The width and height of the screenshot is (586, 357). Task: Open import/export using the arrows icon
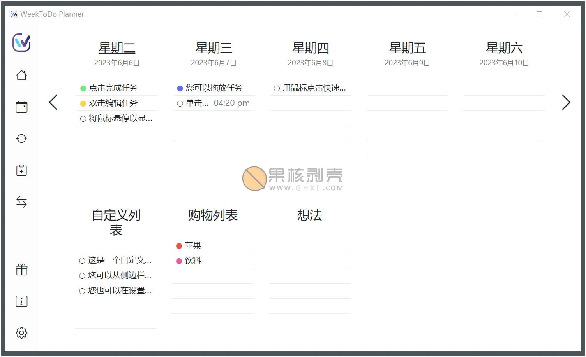click(x=21, y=201)
